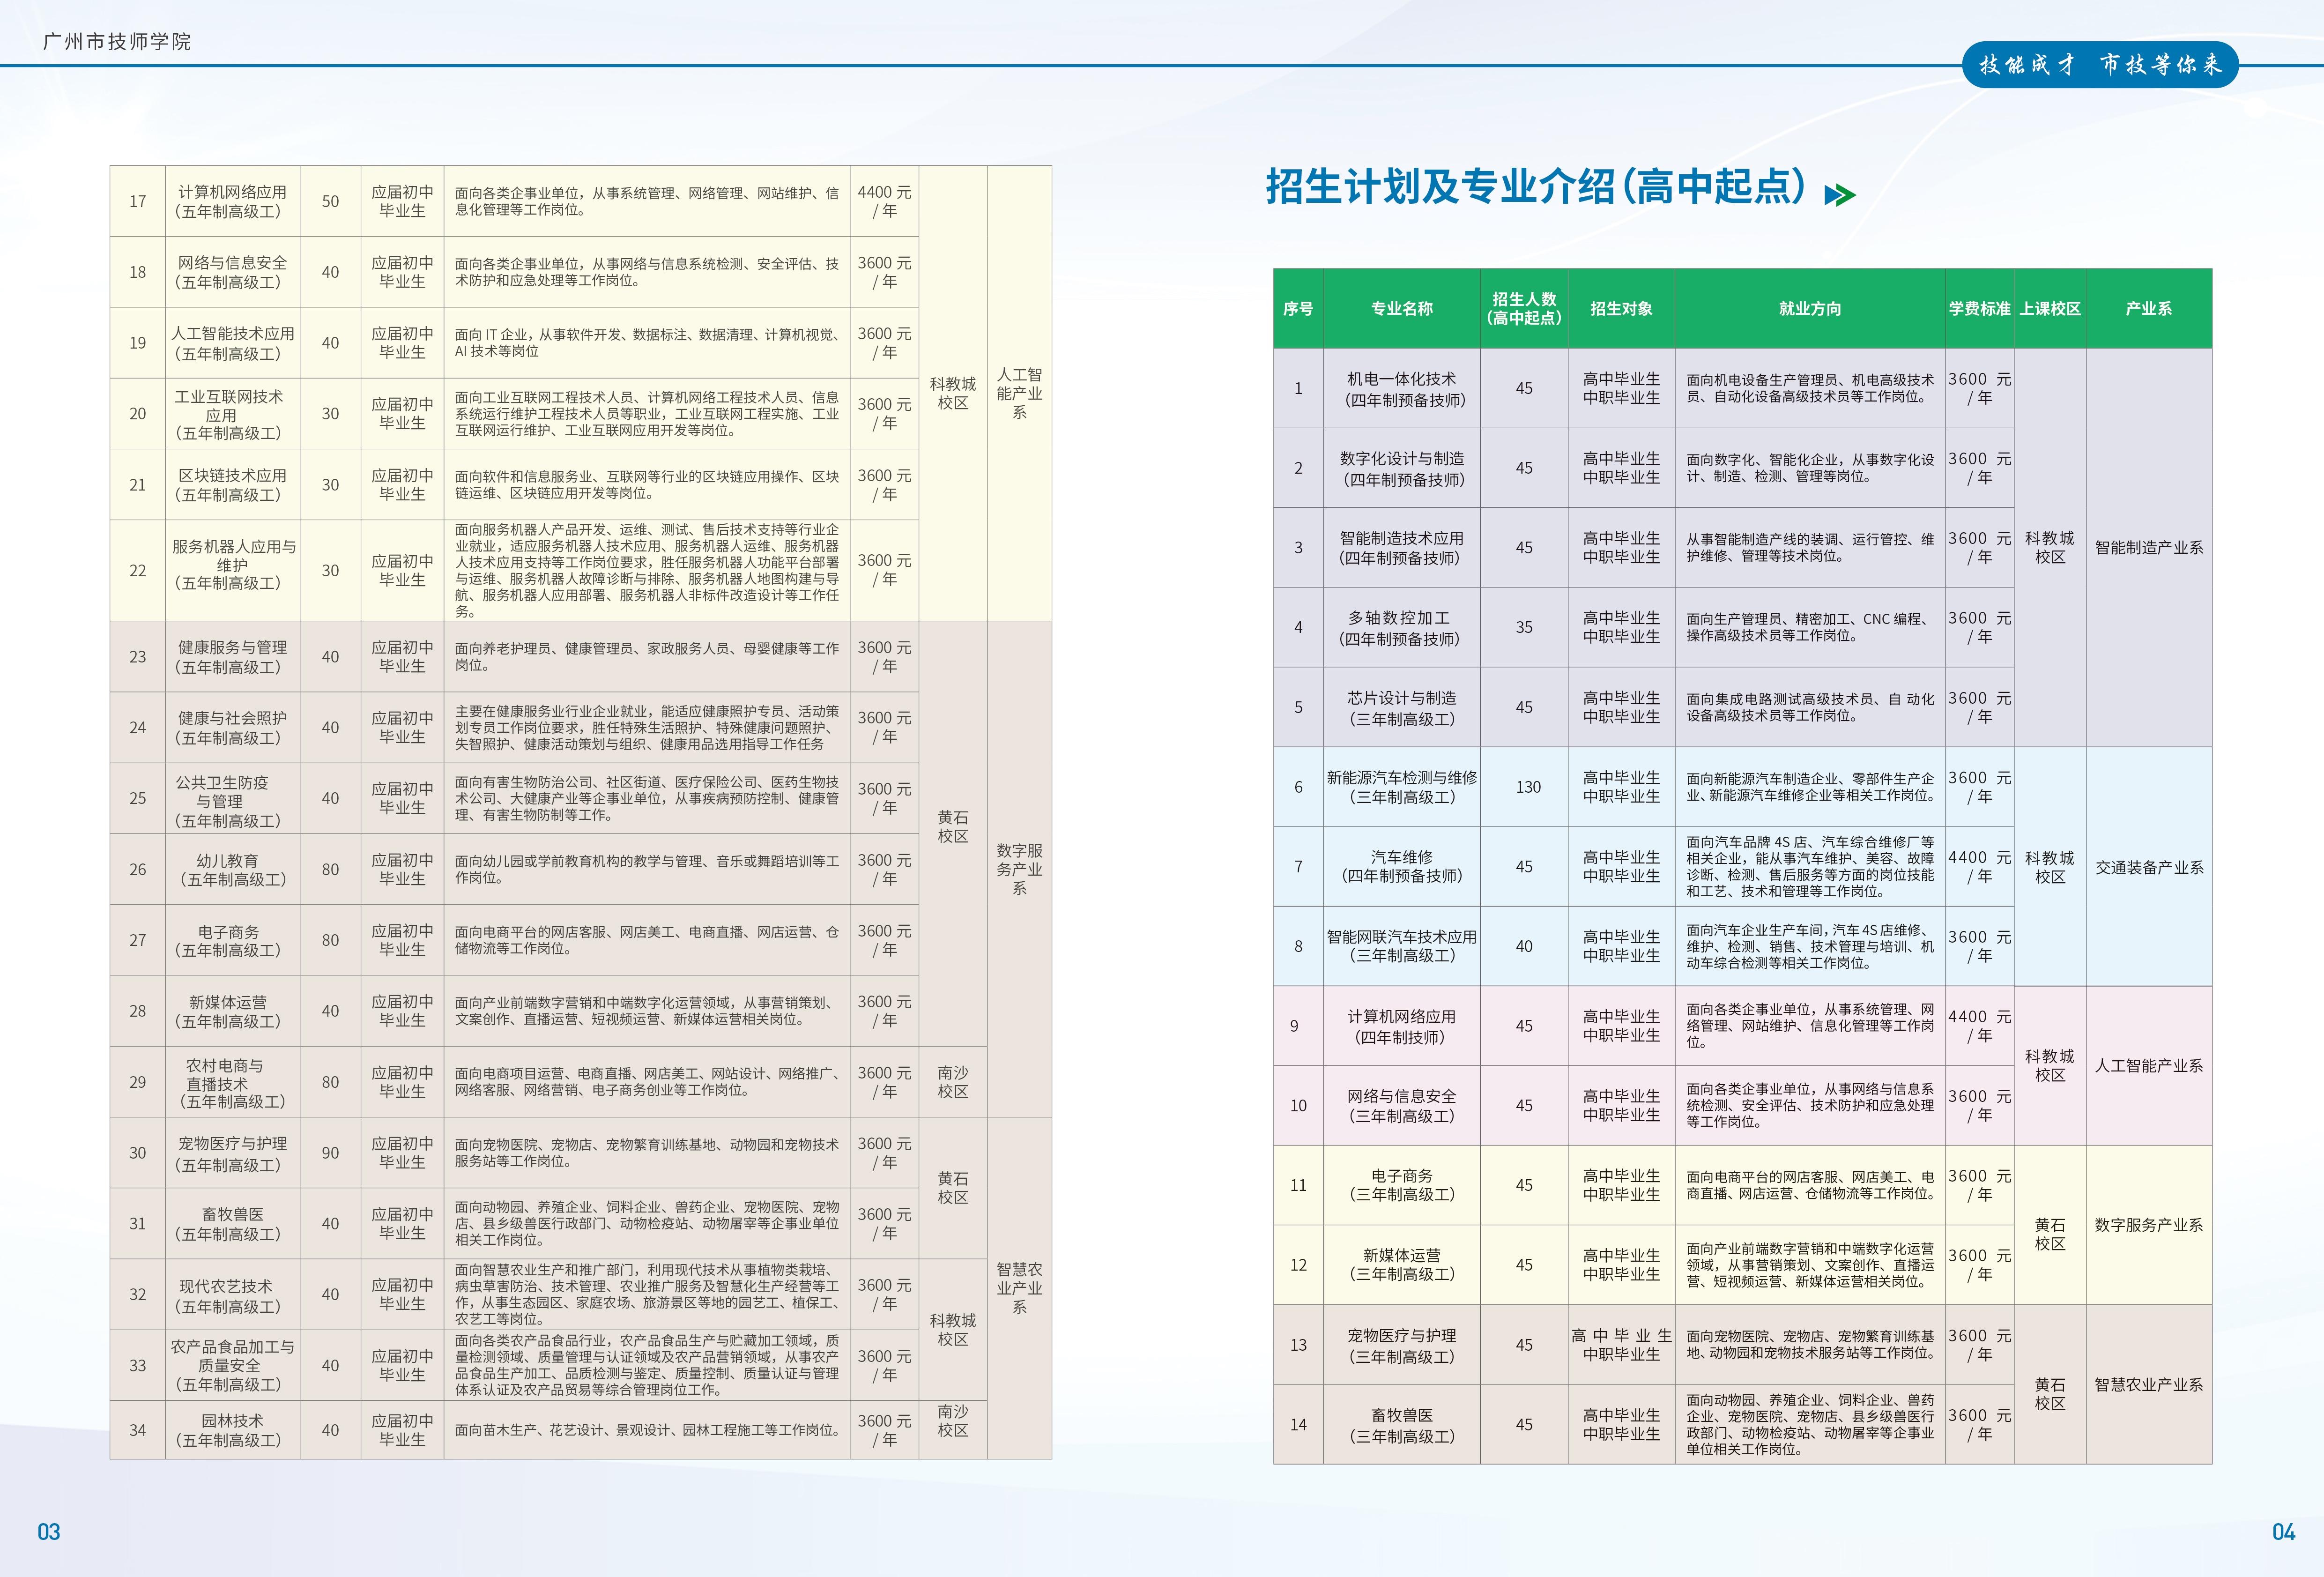Image resolution: width=2324 pixels, height=1577 pixels.
Task: Select 电子商务(三年制高级工) in the right table
Action: [x=1401, y=1185]
